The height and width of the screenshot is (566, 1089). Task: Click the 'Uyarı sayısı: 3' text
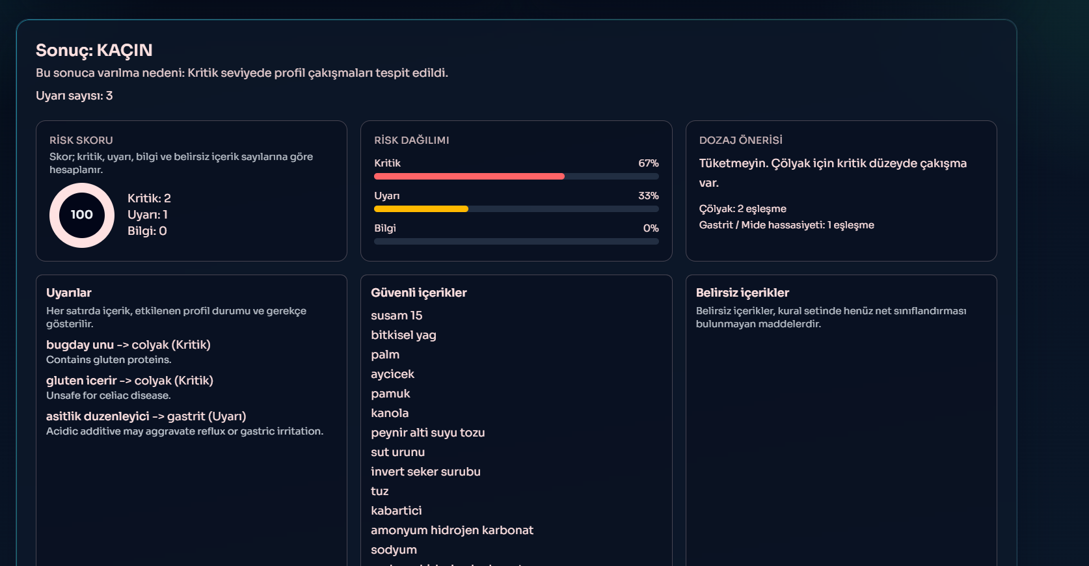tap(74, 96)
